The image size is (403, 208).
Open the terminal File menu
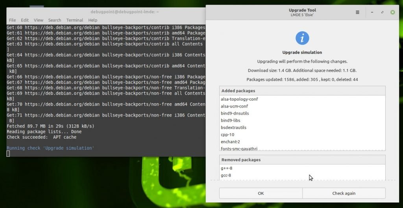[13, 20]
